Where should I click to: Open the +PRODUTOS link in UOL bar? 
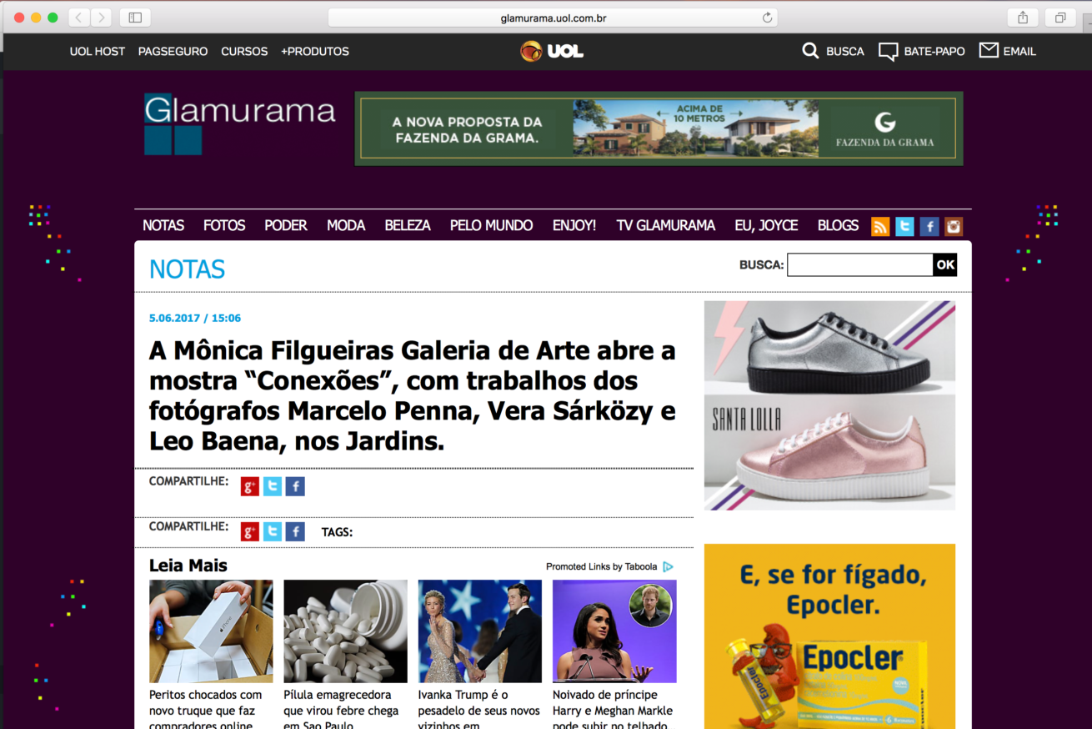click(x=315, y=52)
